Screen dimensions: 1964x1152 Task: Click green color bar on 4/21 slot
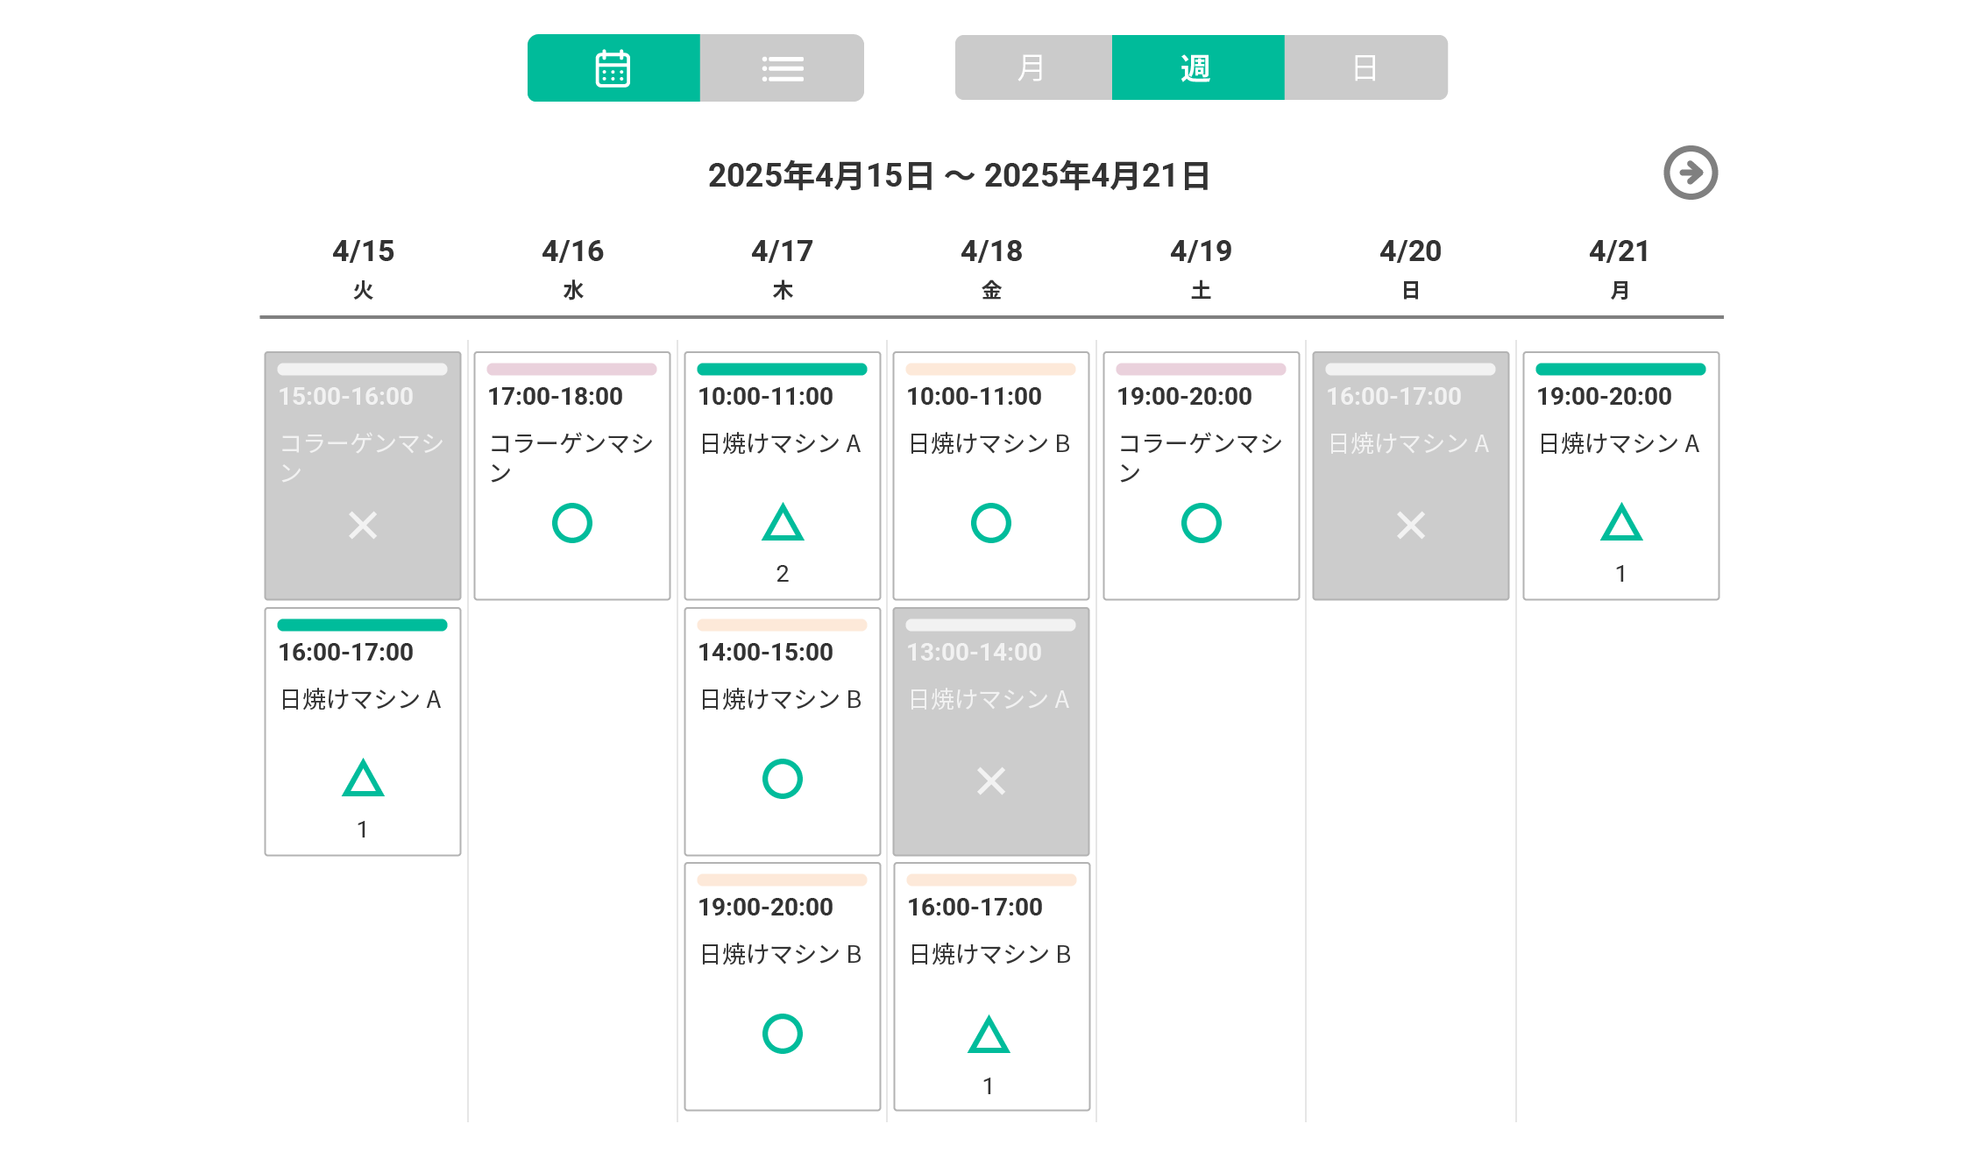coord(1620,370)
